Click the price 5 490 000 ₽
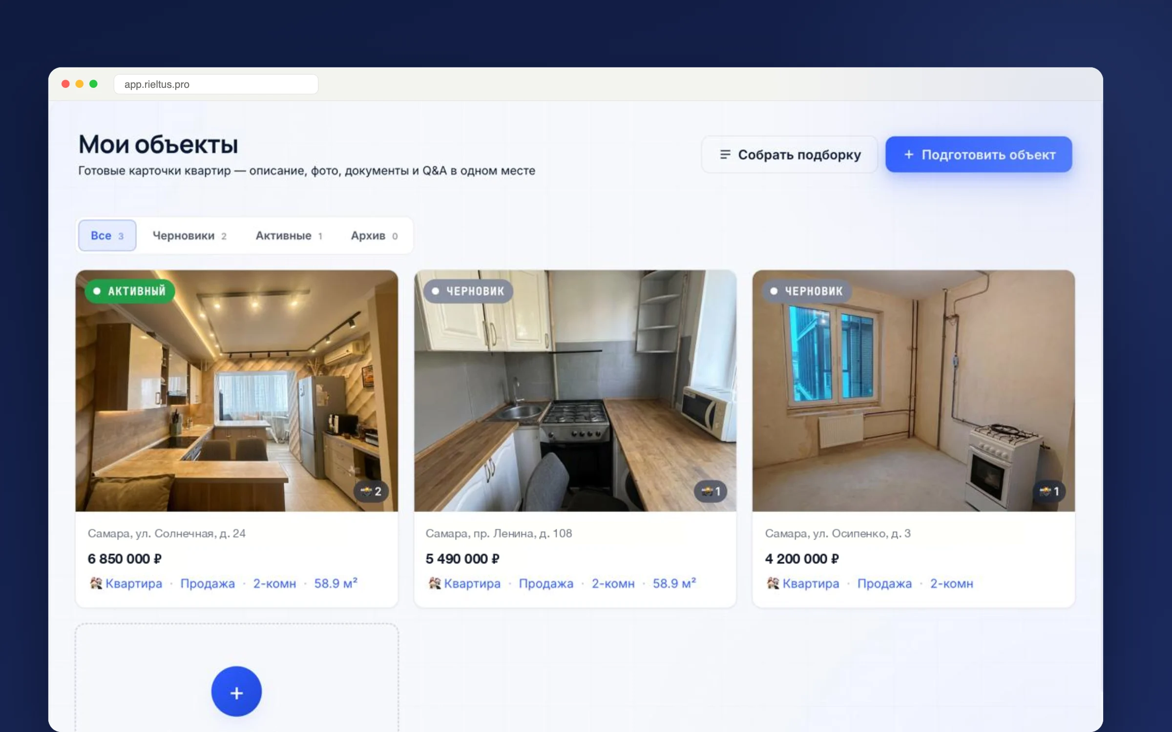The width and height of the screenshot is (1172, 732). tap(462, 559)
